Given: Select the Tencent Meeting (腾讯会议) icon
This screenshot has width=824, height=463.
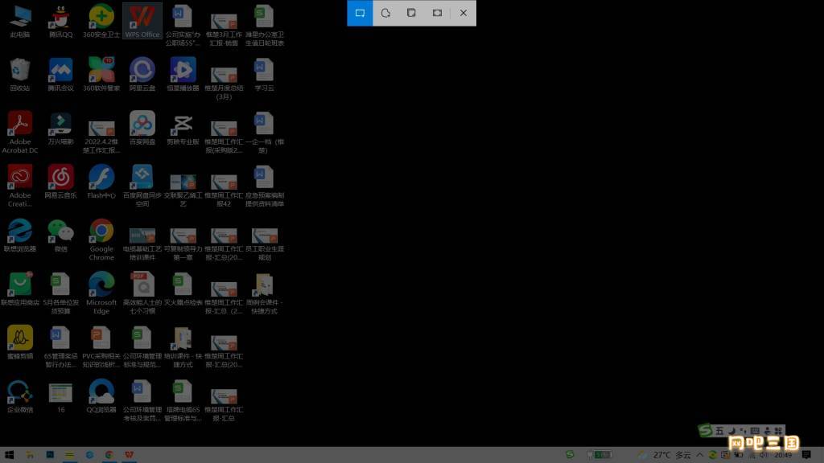Looking at the screenshot, I should [60, 73].
